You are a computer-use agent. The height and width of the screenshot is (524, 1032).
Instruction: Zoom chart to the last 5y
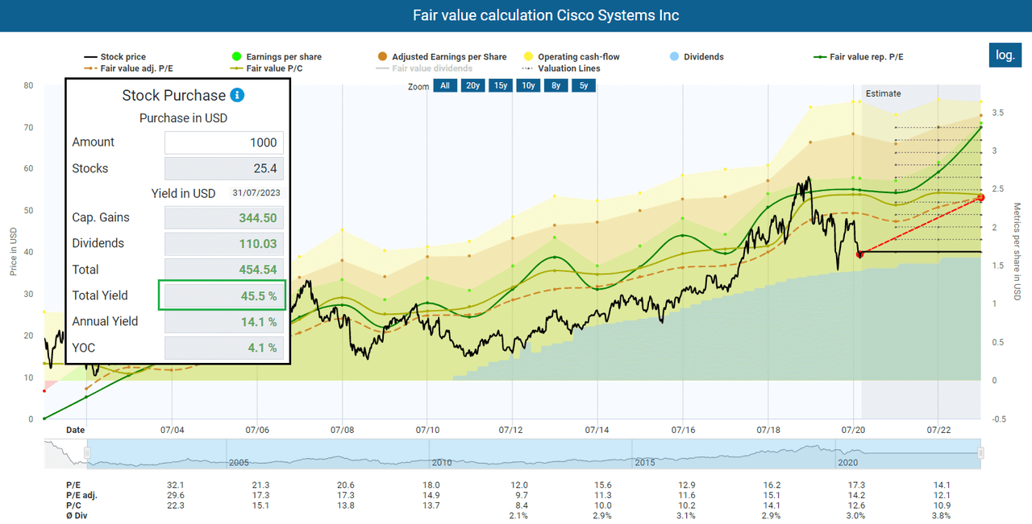tap(584, 86)
